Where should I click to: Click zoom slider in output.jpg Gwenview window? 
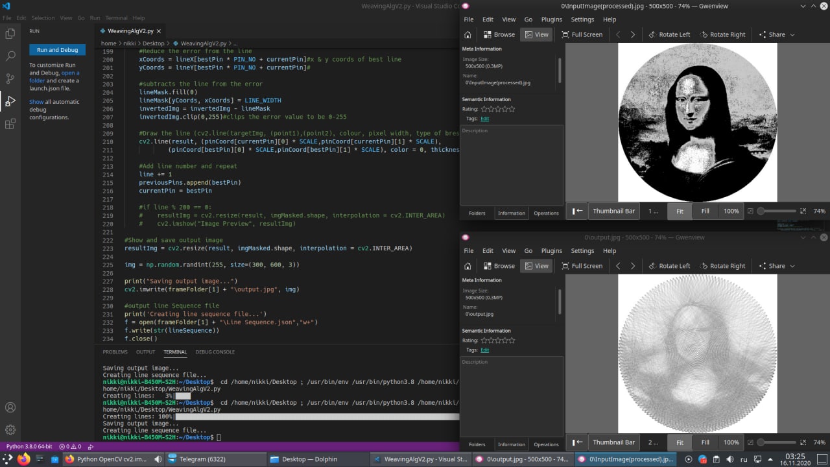coord(776,442)
